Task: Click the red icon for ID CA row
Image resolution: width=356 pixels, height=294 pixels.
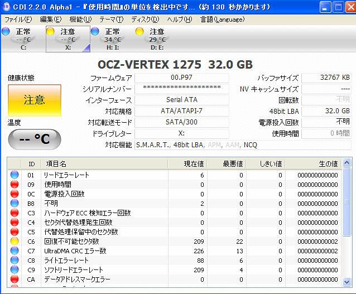Action: pos(15,279)
